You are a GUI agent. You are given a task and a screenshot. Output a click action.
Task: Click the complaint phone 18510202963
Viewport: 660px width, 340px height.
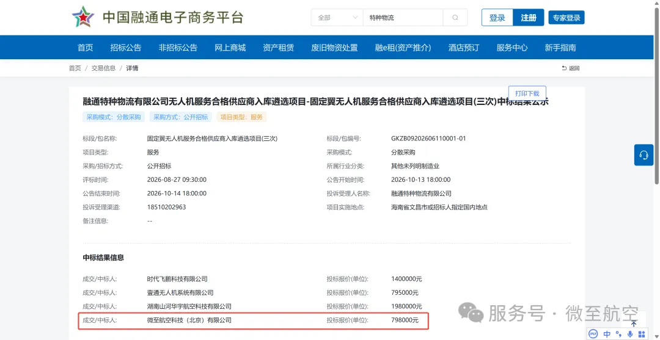click(167, 207)
